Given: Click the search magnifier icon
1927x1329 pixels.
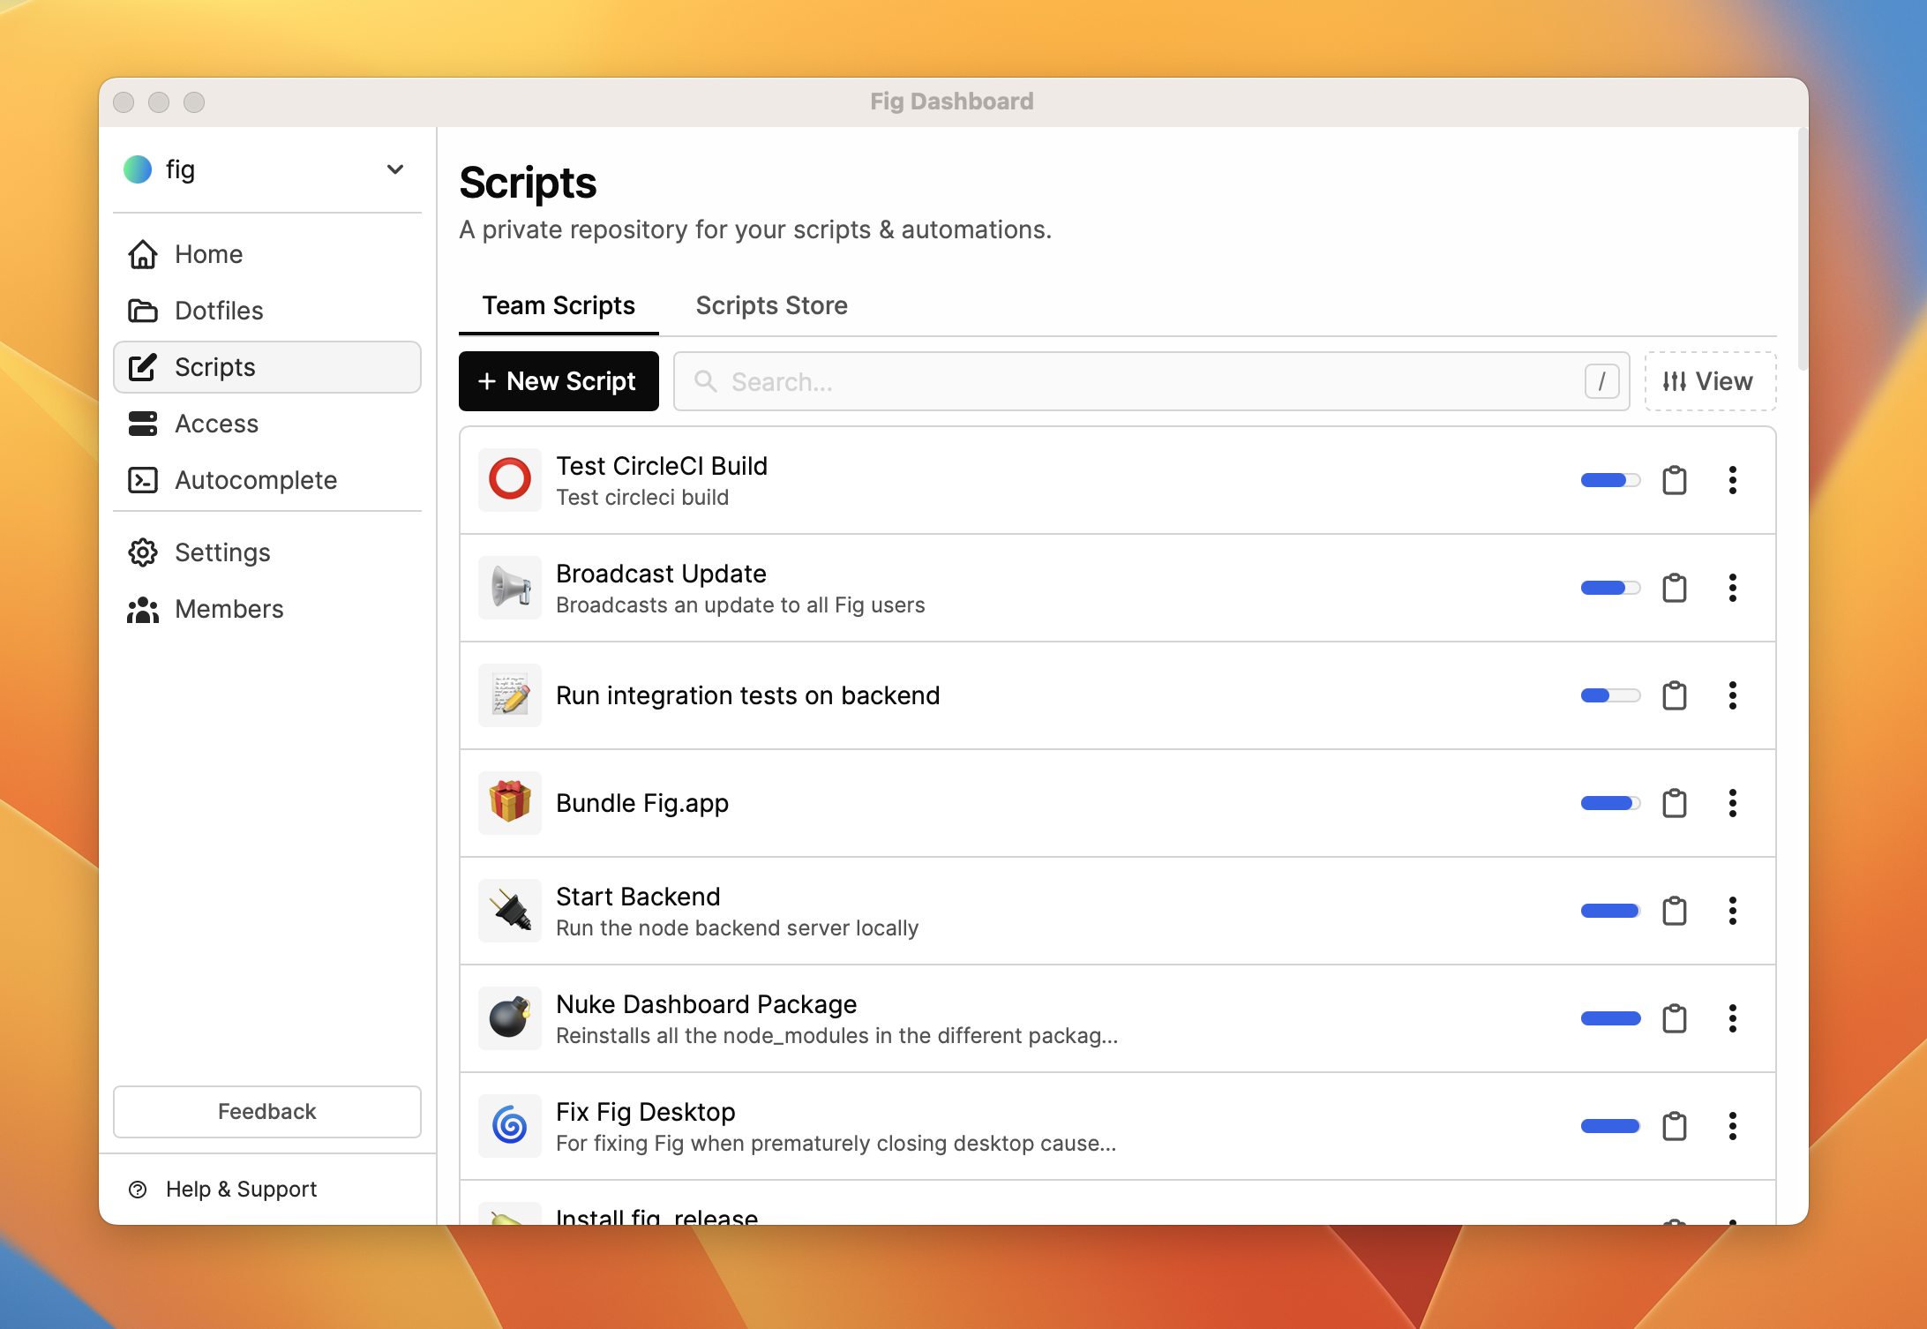Looking at the screenshot, I should click(706, 381).
